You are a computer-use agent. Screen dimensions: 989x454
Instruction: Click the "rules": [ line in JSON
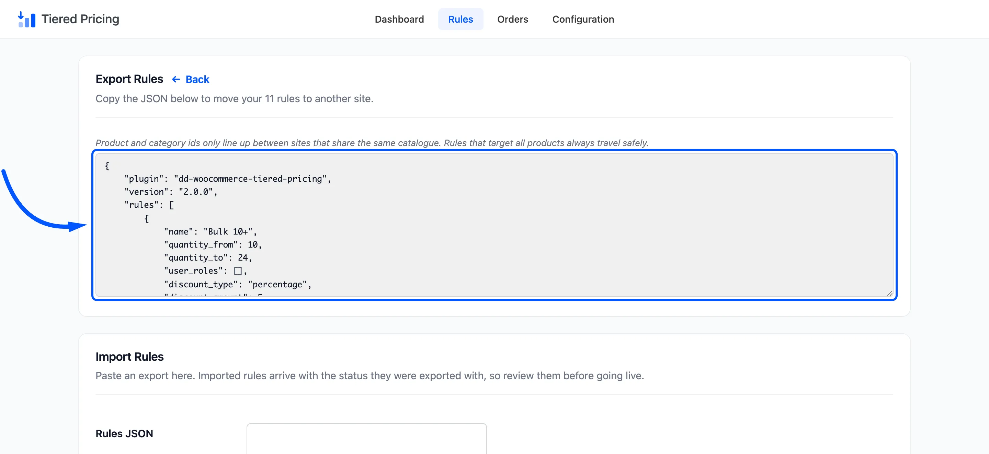click(149, 205)
